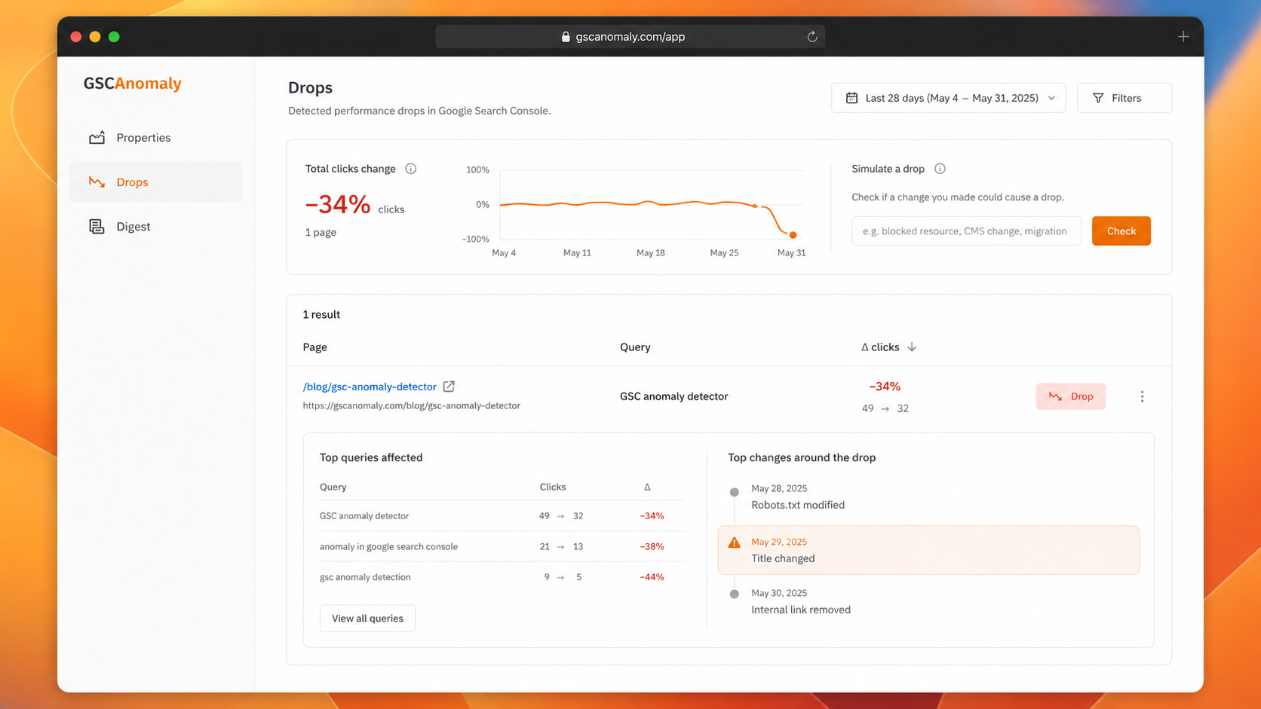Click the Digest newspaper icon
The width and height of the screenshot is (1261, 709).
(97, 227)
